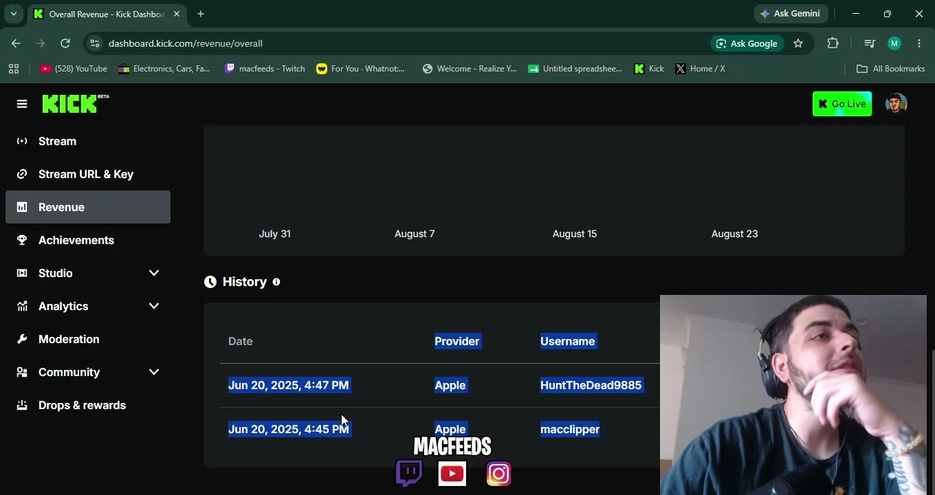This screenshot has height=495, width=935.
Task: Open the (528) YouTube bookmark
Action: pyautogui.click(x=74, y=69)
